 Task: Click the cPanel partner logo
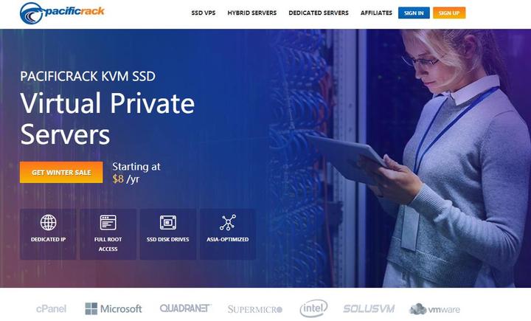tap(51, 308)
